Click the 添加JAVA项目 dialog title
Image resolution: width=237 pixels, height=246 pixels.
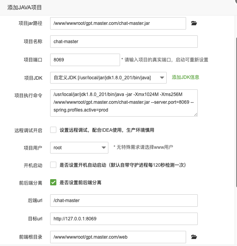(24, 7)
